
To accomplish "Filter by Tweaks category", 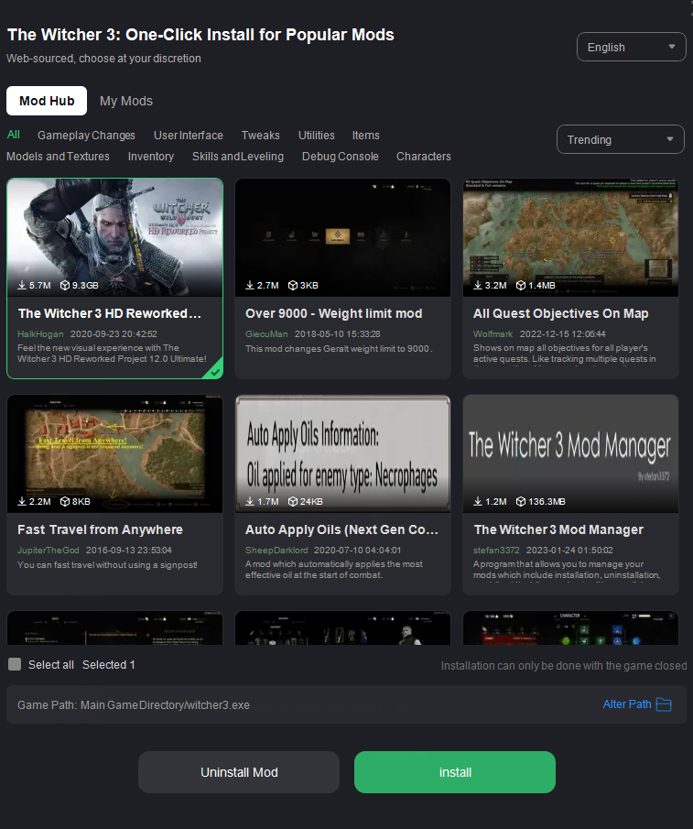I will pos(260,136).
